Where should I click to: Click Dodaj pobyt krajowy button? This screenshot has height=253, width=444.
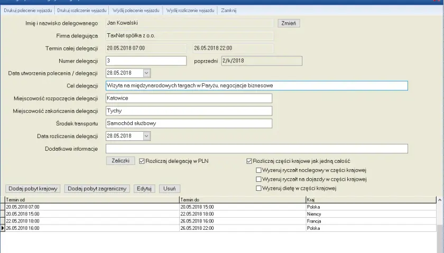click(33, 189)
